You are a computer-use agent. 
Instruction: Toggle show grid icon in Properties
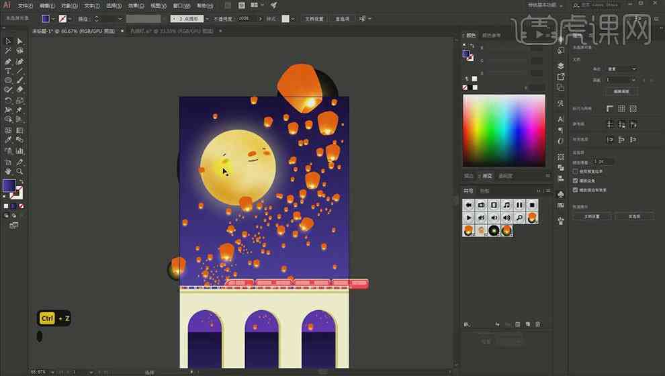click(621, 109)
